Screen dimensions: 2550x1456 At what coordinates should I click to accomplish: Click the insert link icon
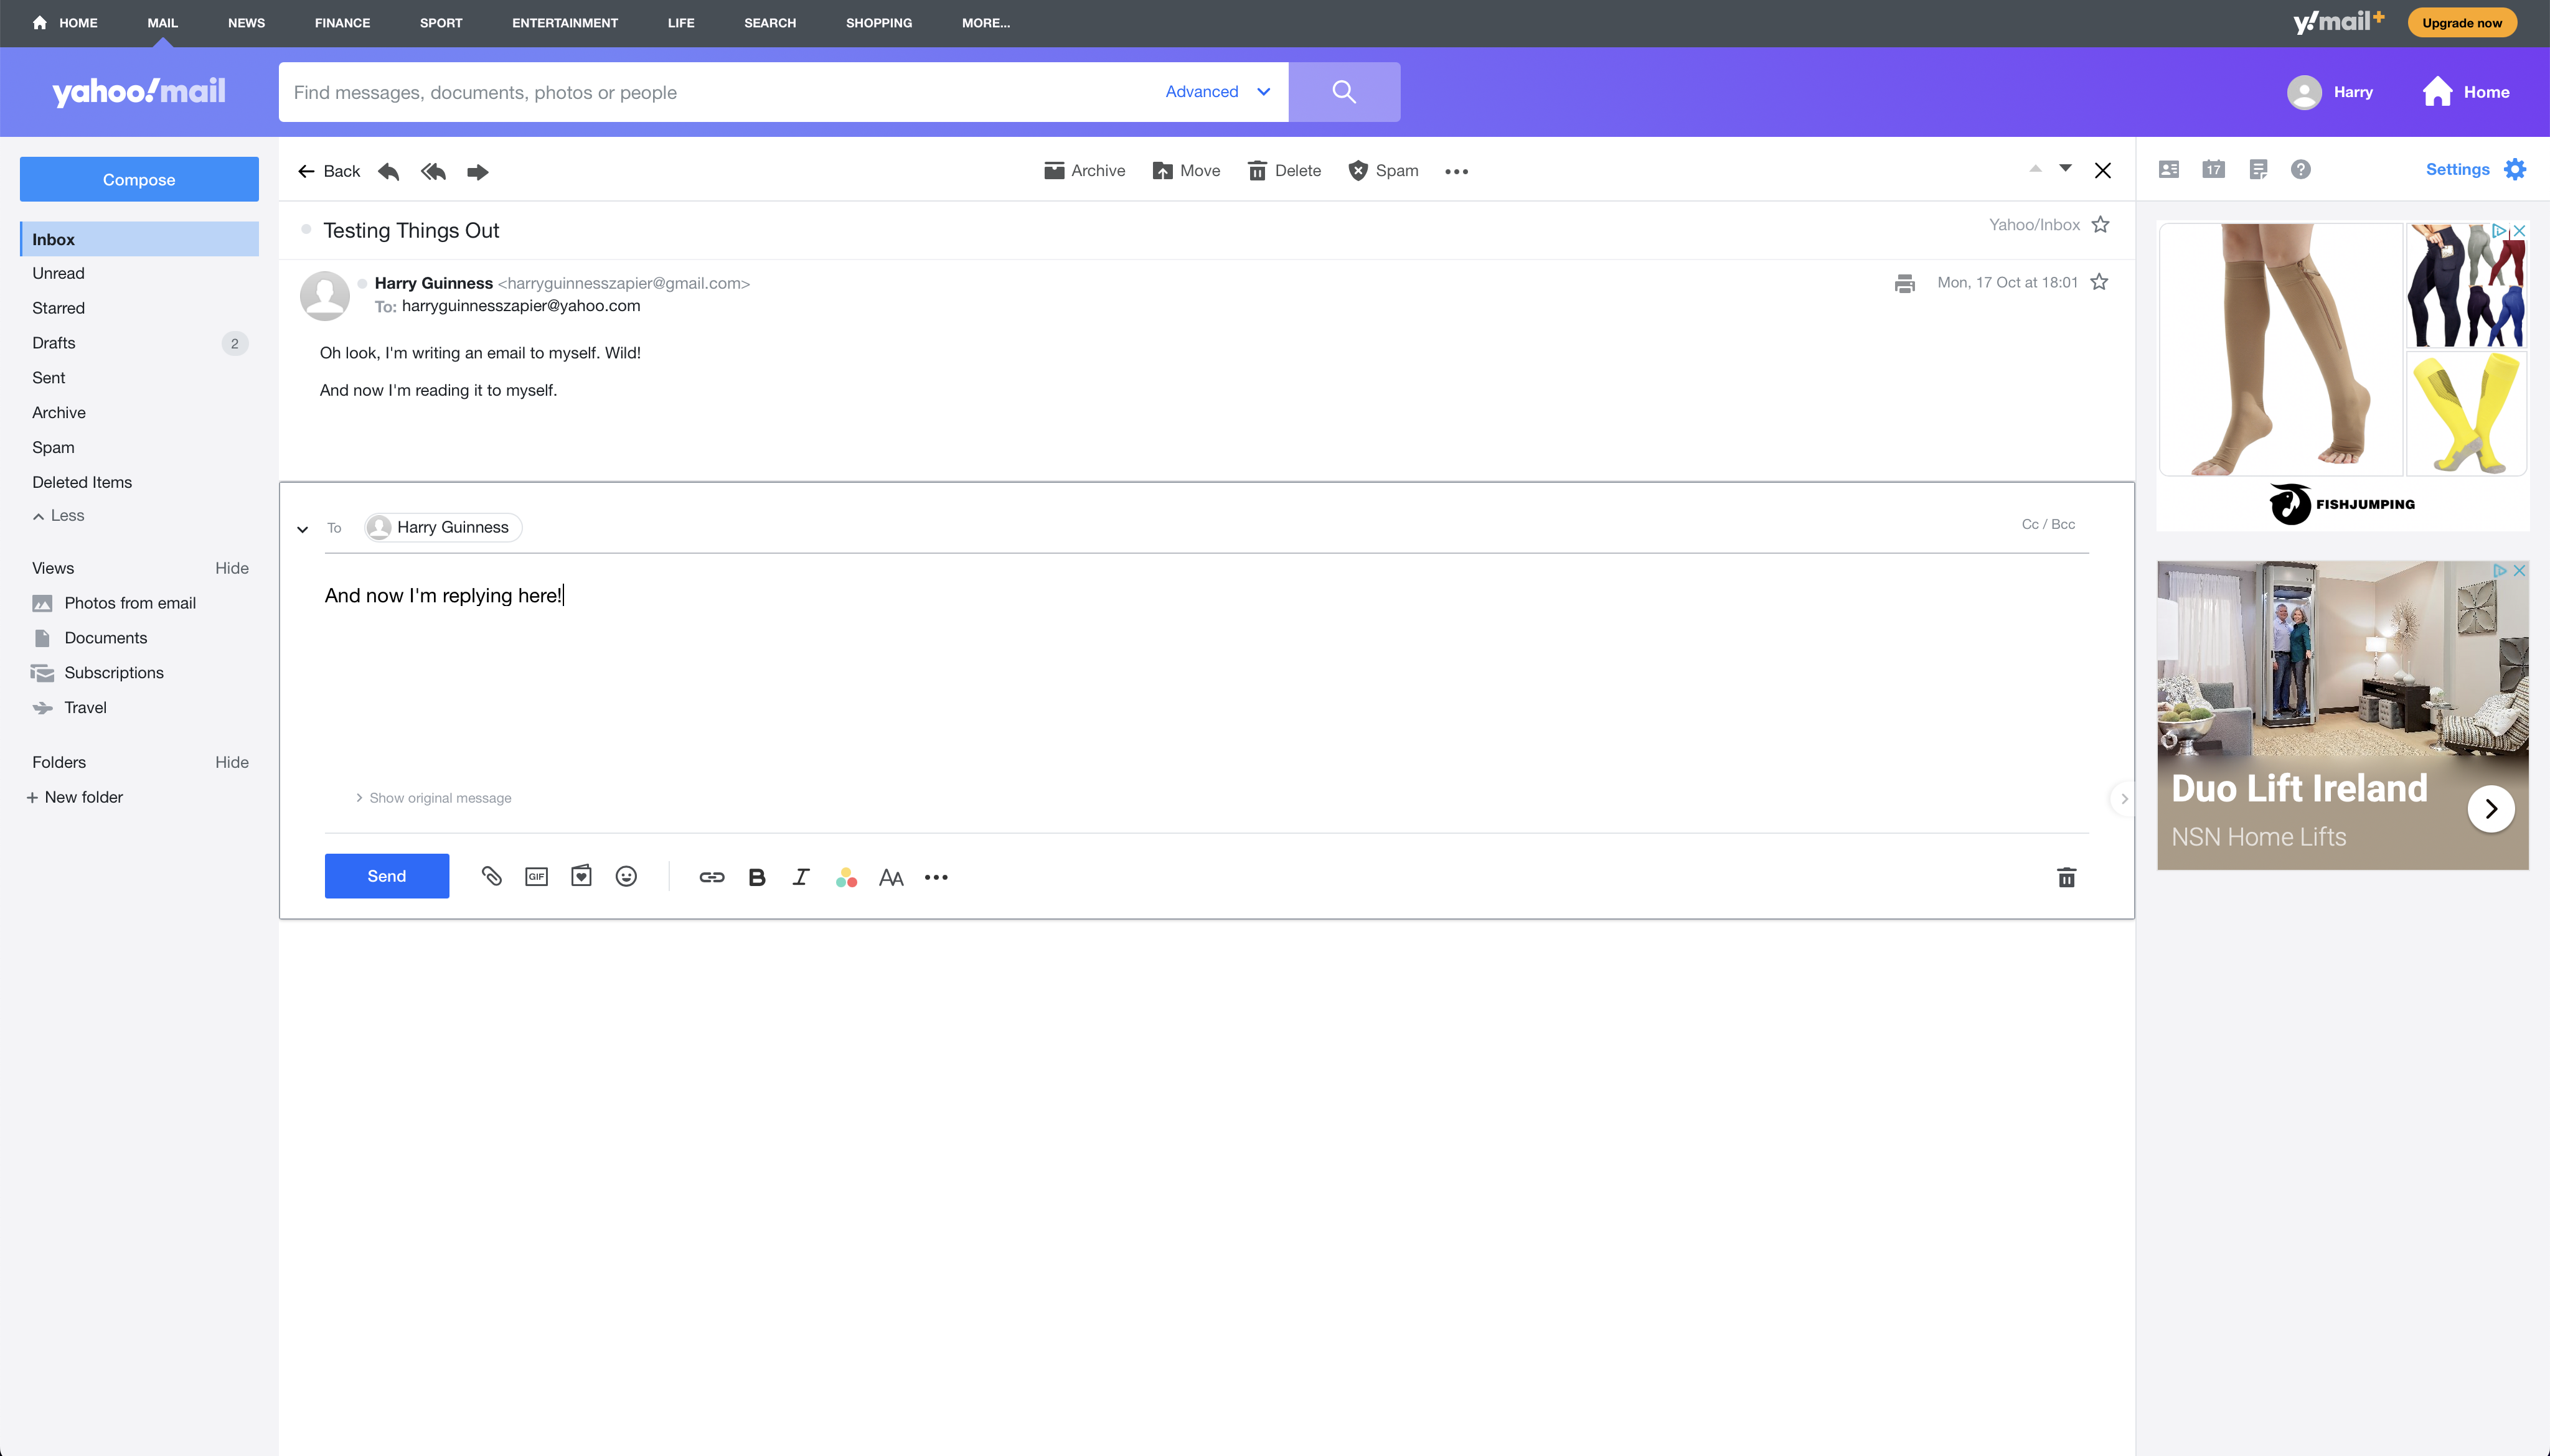(712, 877)
